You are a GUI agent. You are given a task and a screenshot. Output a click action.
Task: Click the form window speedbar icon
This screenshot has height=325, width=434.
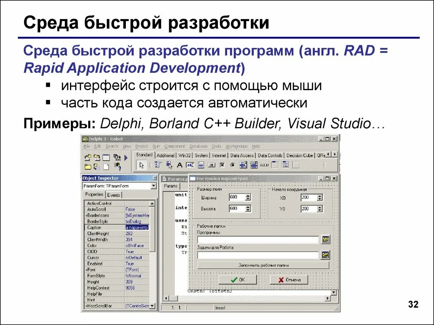coord(106,158)
